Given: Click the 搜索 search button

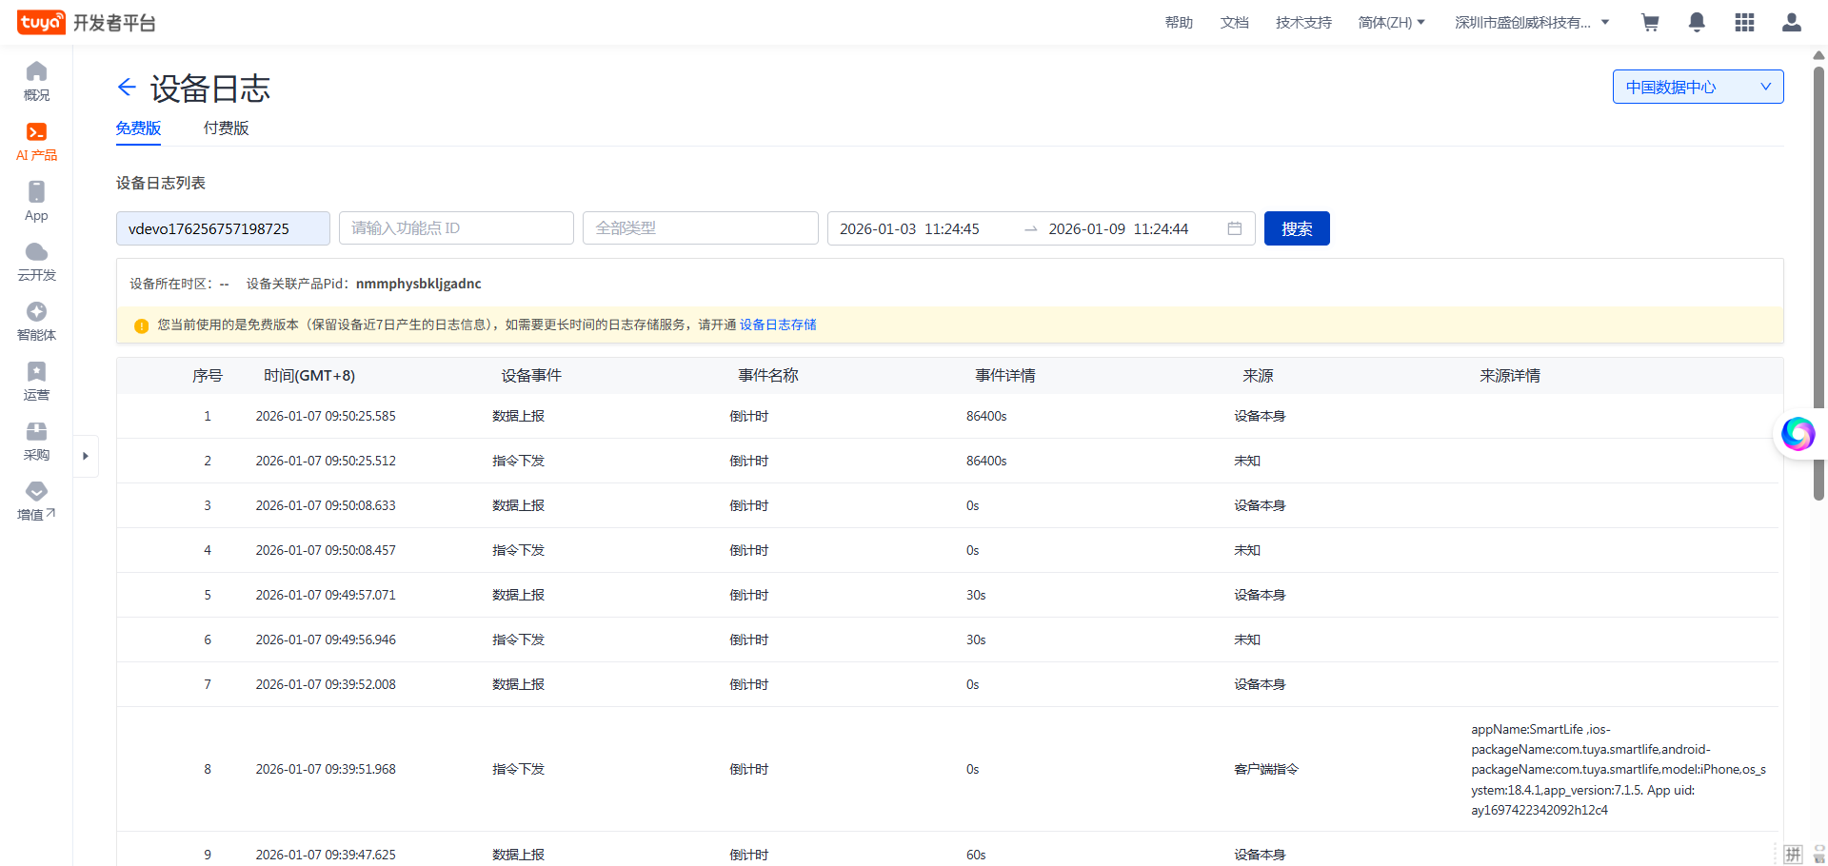Looking at the screenshot, I should coord(1297,228).
